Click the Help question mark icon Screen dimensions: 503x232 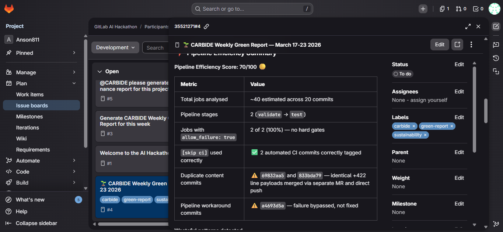(9, 211)
